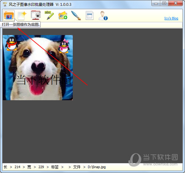This screenshot has width=185, height=173.
Task: Click the 当下软件园 text watermark on image
Action: pyautogui.click(x=43, y=80)
